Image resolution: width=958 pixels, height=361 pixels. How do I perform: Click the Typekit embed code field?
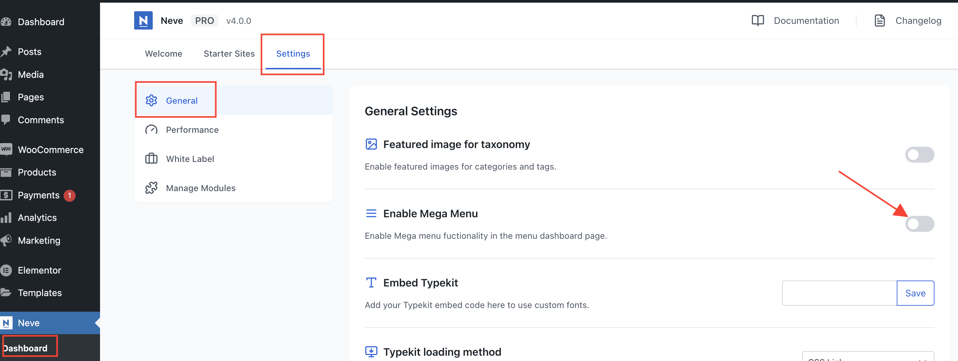click(x=839, y=293)
